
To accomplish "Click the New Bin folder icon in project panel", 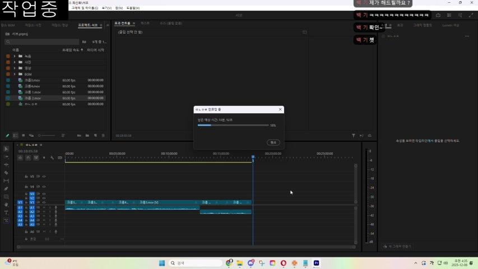I will coord(87,135).
